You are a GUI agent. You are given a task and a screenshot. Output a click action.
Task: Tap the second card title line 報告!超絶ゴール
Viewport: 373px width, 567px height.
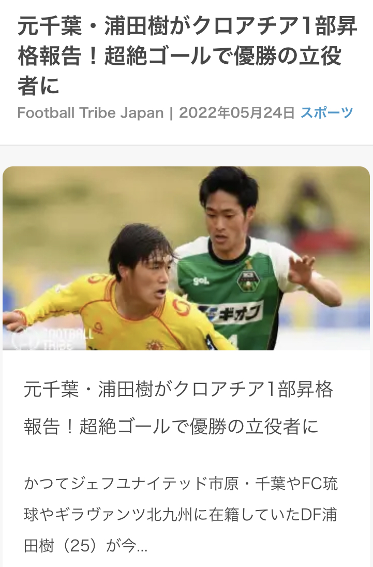click(x=171, y=427)
